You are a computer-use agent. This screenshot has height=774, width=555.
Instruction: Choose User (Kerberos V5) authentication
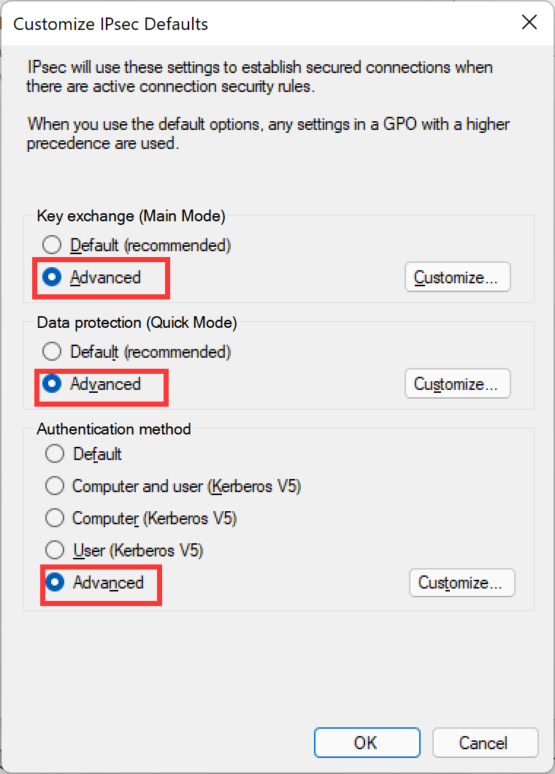[55, 550]
